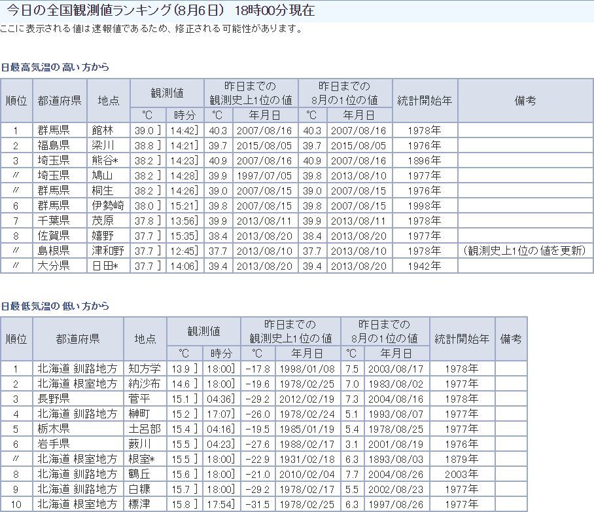Image resolution: width=594 pixels, height=512 pixels.
Task: Click the 備考 note about record update
Action: click(x=525, y=251)
